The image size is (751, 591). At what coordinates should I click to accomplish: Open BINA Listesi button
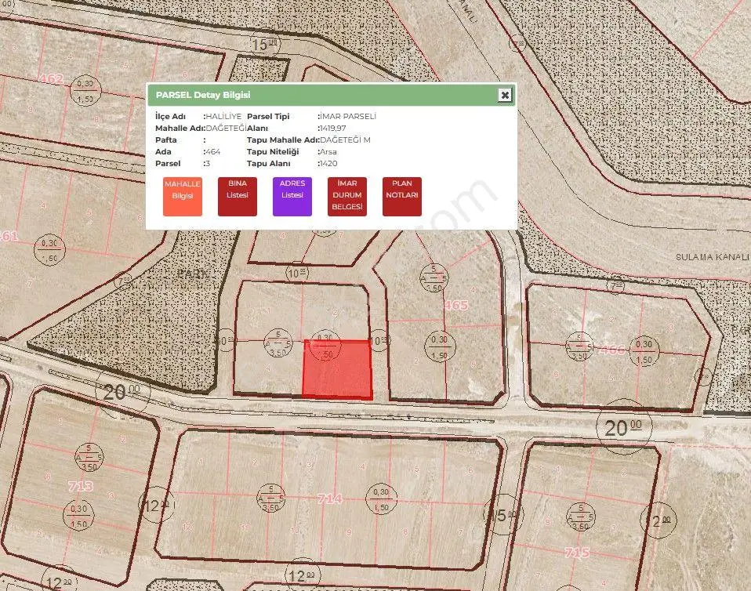(x=238, y=197)
